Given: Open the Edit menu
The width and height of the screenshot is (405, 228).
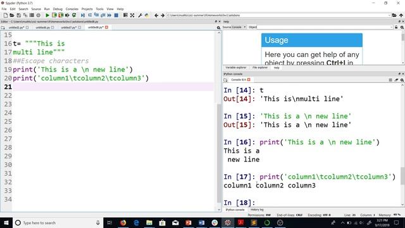Looking at the screenshot, I should tap(13, 9).
